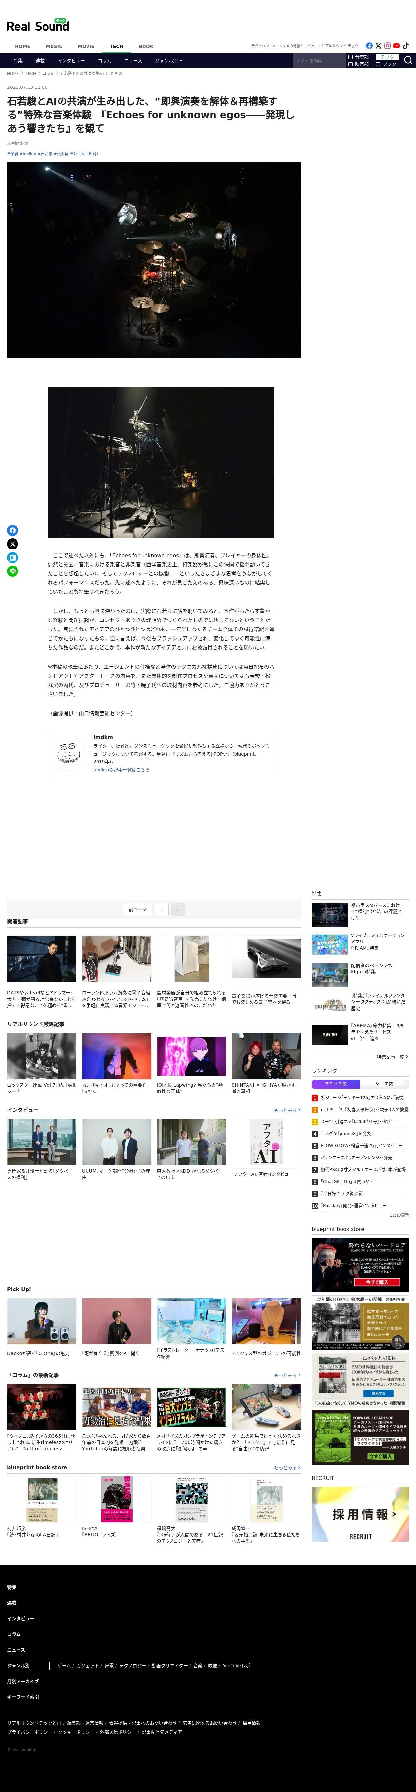Open the article's top drum stage photo
This screenshot has width=416, height=1792.
point(154,260)
